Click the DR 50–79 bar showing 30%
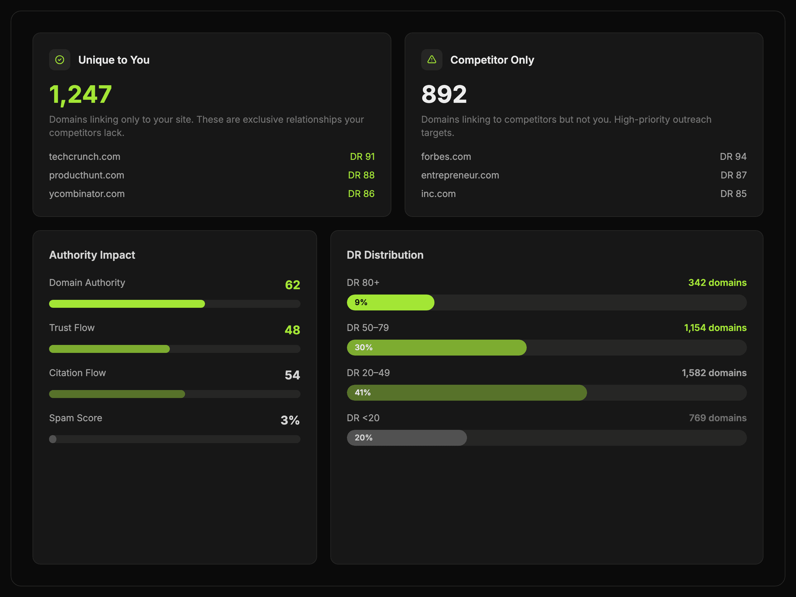Image resolution: width=796 pixels, height=597 pixels. (436, 348)
